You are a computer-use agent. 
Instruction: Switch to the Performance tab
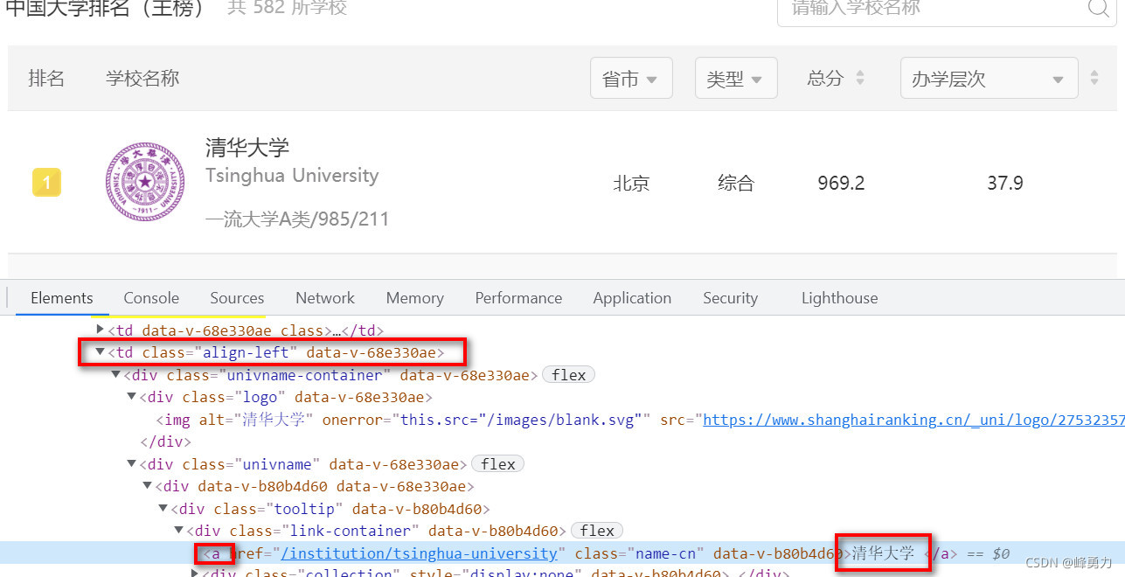click(x=518, y=298)
